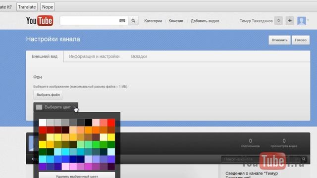Open the on-screen keyboard icon in search box

(122, 21)
